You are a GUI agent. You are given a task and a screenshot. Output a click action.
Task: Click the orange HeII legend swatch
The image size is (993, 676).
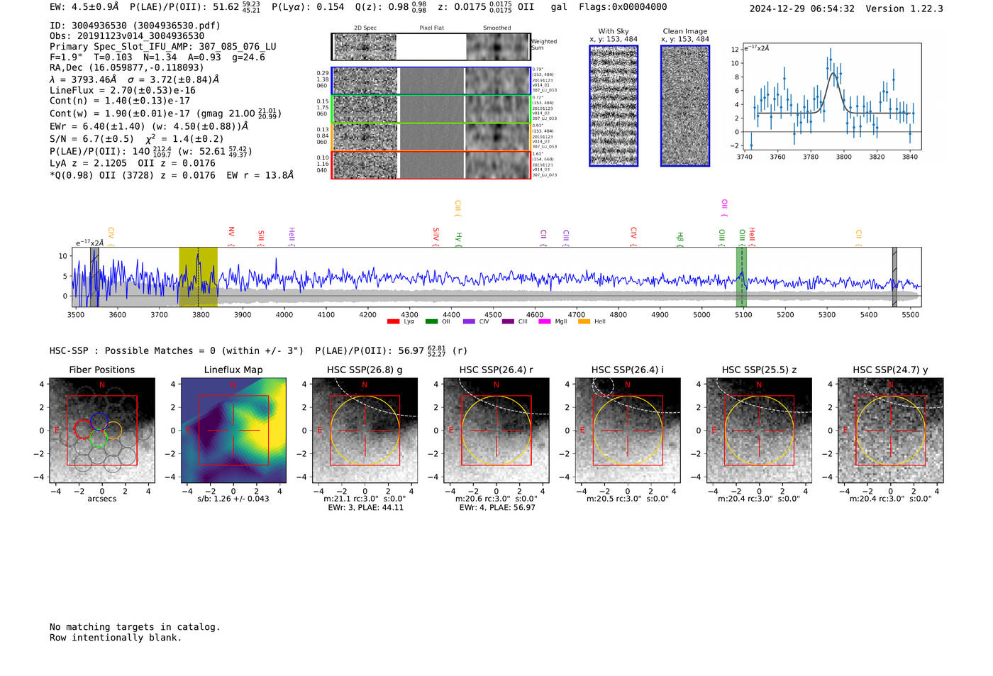click(584, 322)
